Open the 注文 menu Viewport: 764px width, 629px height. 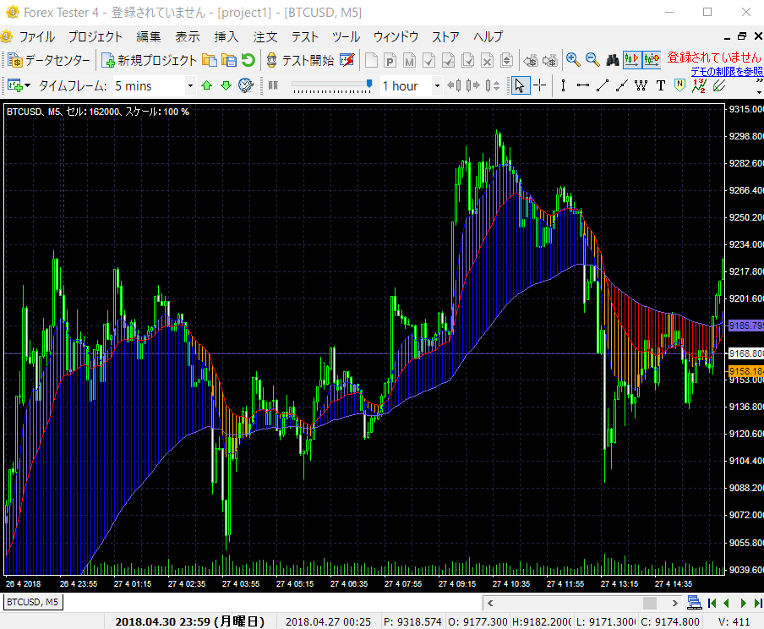[265, 36]
